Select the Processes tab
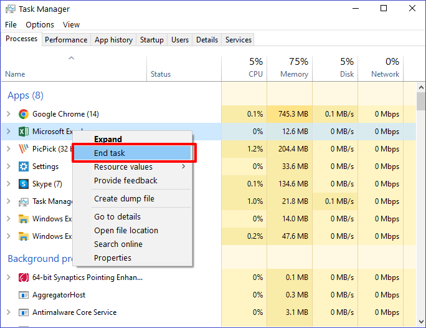 (x=21, y=39)
